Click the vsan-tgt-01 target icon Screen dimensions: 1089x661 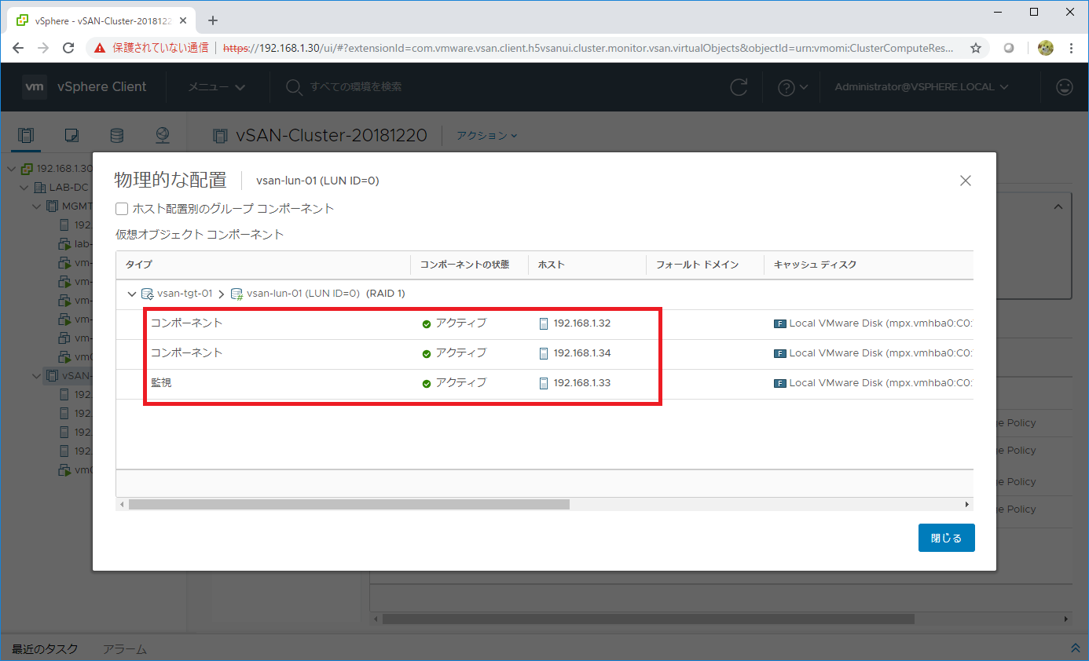pyautogui.click(x=147, y=294)
